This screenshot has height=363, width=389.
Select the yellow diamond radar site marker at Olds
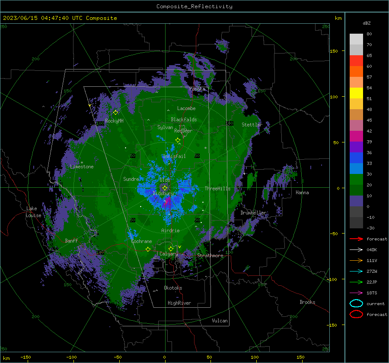click(x=165, y=188)
